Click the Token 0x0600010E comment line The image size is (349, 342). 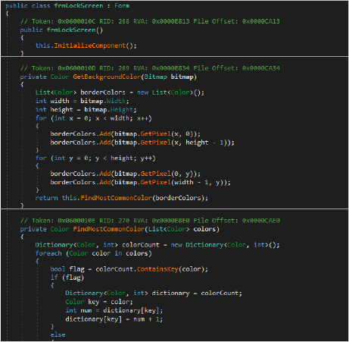tap(150, 221)
